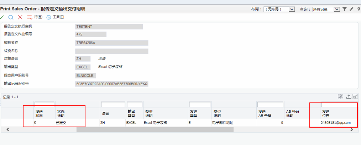Expand the 布局 layout dropdown arrow
This screenshot has width=361, height=145.
click(x=292, y=9)
